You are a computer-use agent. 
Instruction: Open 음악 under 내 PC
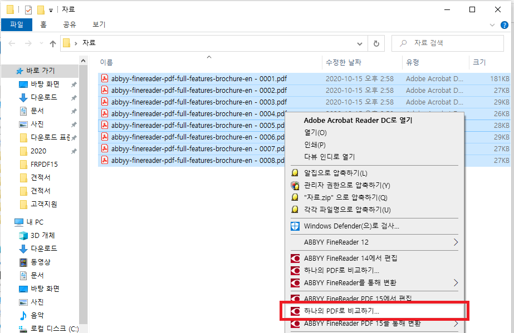point(37,315)
